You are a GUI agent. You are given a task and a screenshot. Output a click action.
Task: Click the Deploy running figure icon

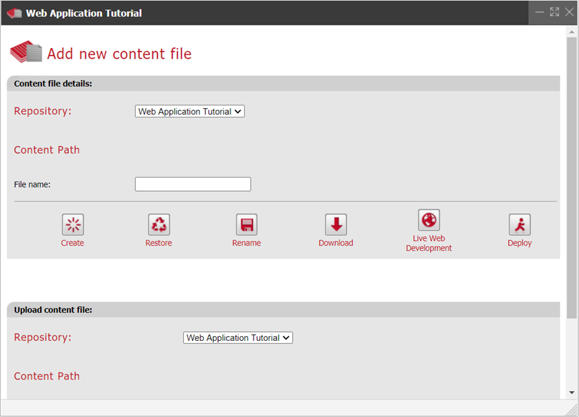click(x=519, y=225)
